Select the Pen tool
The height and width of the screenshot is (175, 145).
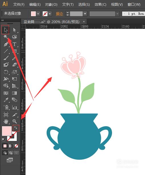[x=6, y=44]
